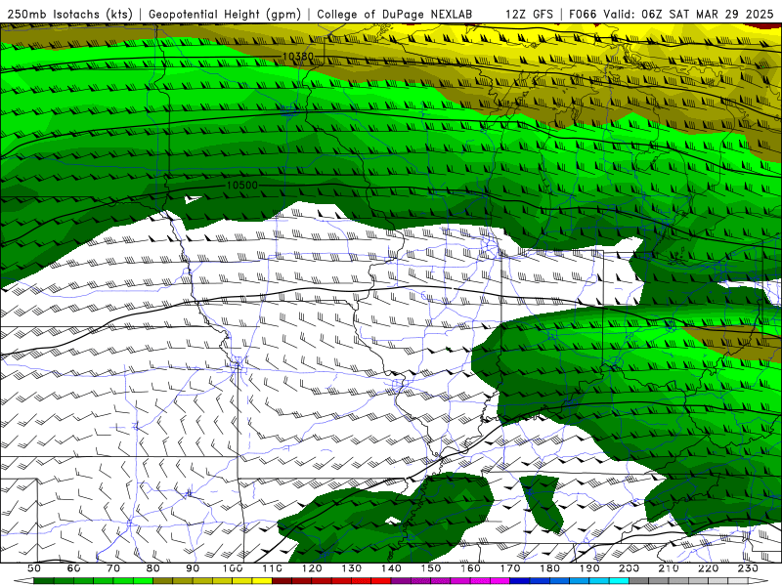Click the left arrow end of the color bar

[x=22, y=581]
